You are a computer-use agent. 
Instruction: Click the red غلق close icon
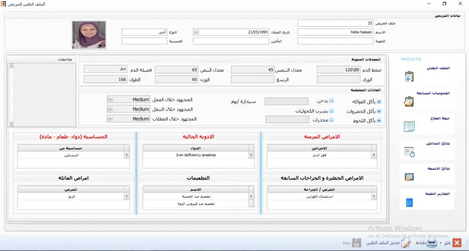pos(456,243)
